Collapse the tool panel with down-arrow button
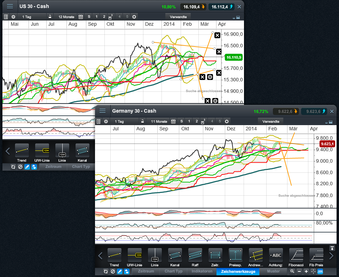The height and width of the screenshot is (277, 339). pyautogui.click(x=332, y=248)
